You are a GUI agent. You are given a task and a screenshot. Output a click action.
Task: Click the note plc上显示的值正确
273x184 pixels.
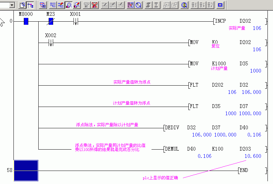click(160, 178)
